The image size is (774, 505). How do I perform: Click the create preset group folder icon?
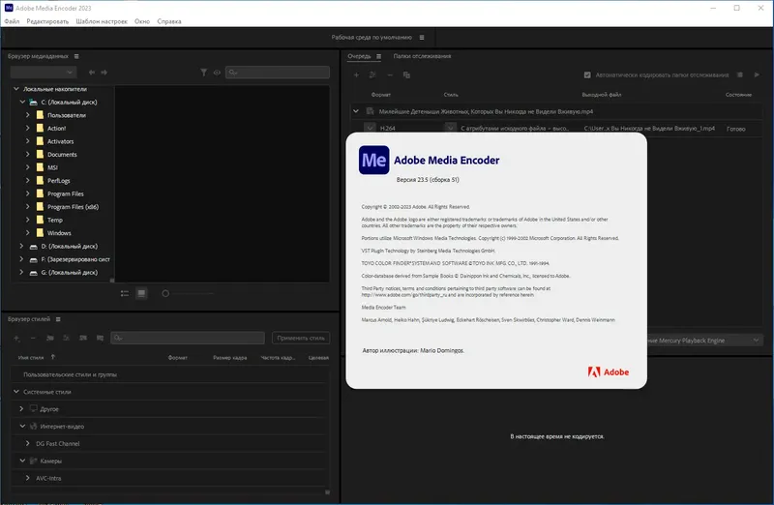[x=50, y=339]
